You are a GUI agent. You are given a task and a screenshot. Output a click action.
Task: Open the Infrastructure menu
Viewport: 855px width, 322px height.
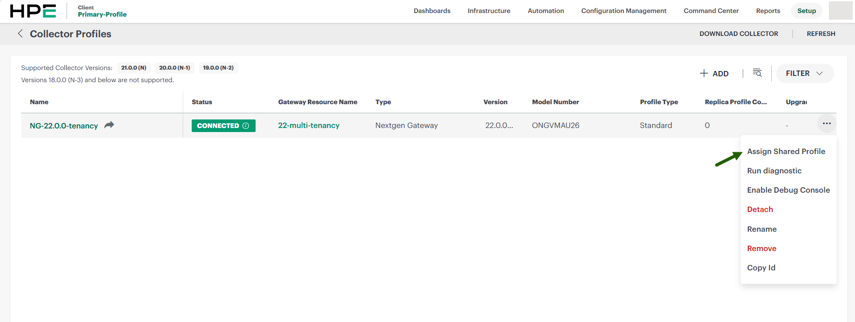point(489,11)
